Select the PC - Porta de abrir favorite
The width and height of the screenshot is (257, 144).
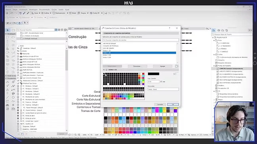click(29, 116)
